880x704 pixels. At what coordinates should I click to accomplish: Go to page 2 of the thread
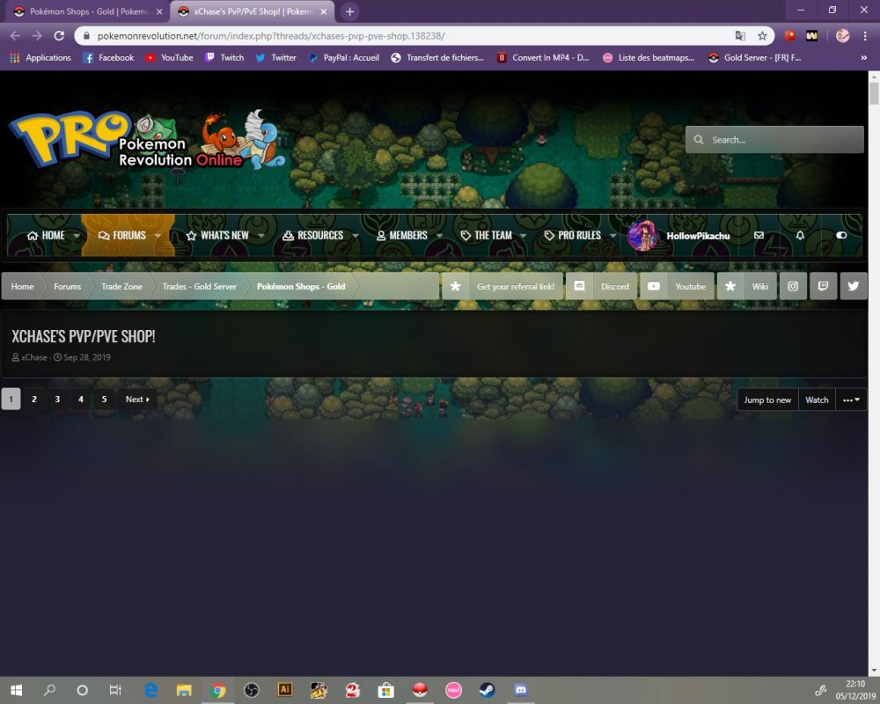pyautogui.click(x=34, y=400)
